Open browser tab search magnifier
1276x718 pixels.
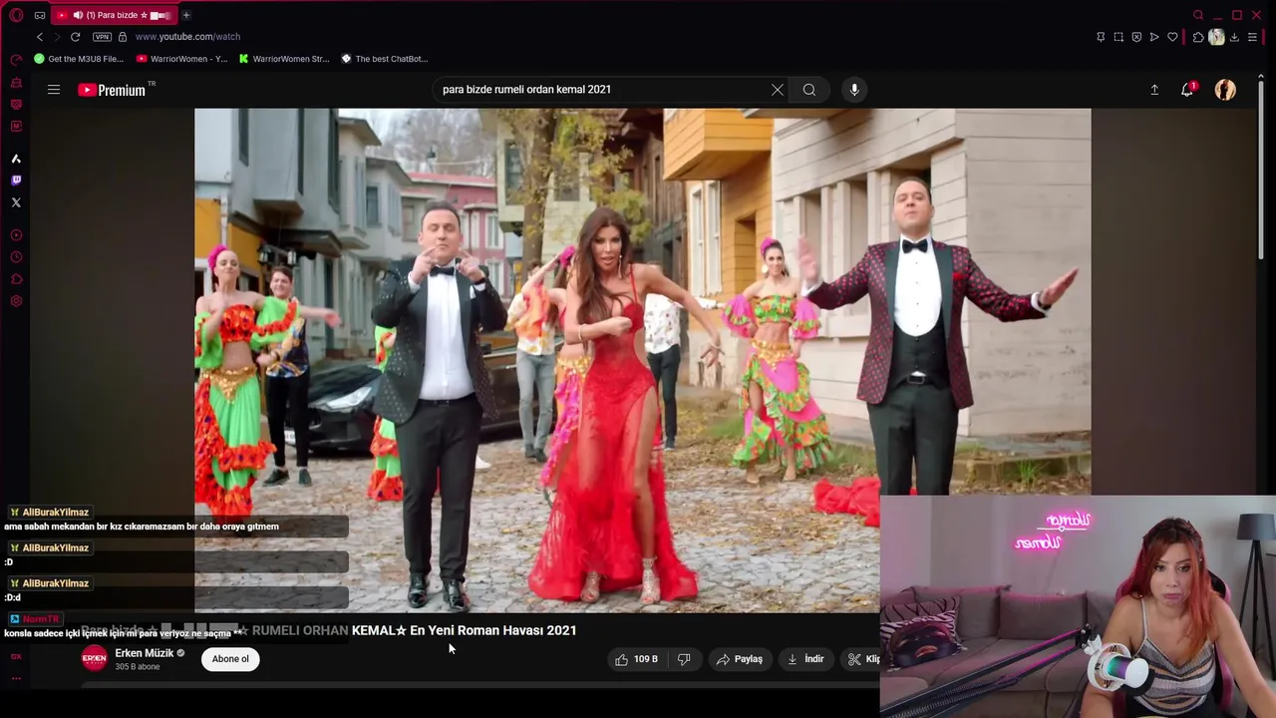click(x=1198, y=15)
